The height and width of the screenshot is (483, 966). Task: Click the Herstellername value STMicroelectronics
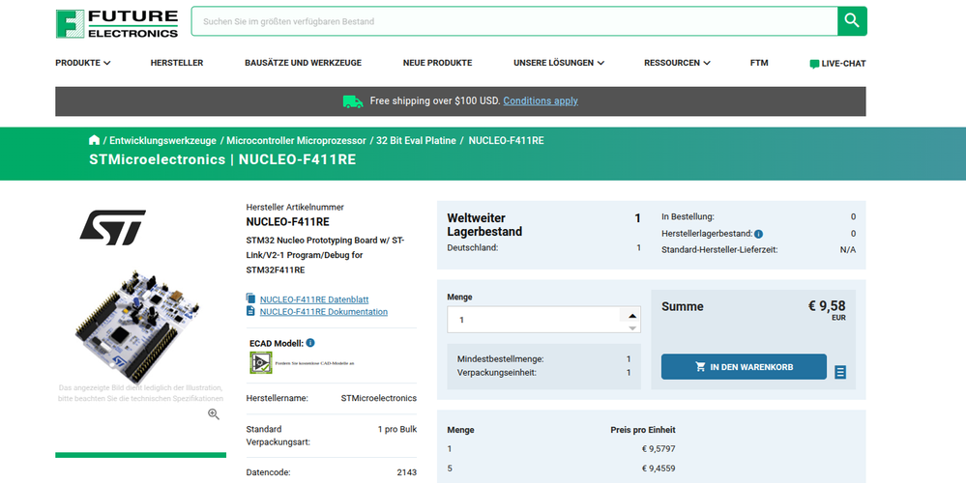(379, 398)
